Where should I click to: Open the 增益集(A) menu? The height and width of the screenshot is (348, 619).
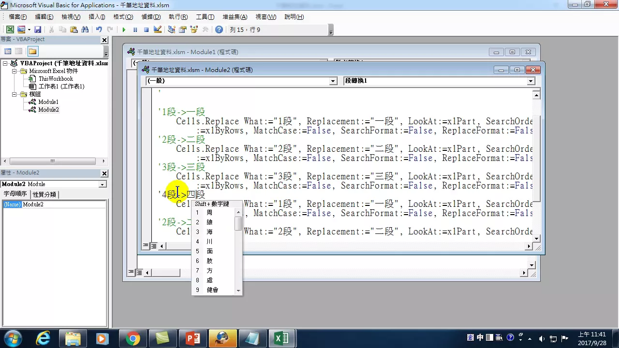click(x=236, y=17)
